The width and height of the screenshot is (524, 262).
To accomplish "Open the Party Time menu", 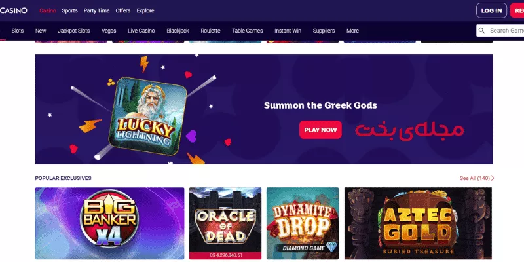I will coord(96,10).
